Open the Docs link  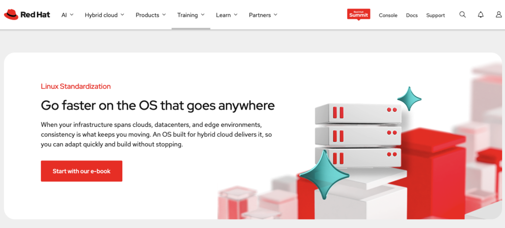[412, 15]
